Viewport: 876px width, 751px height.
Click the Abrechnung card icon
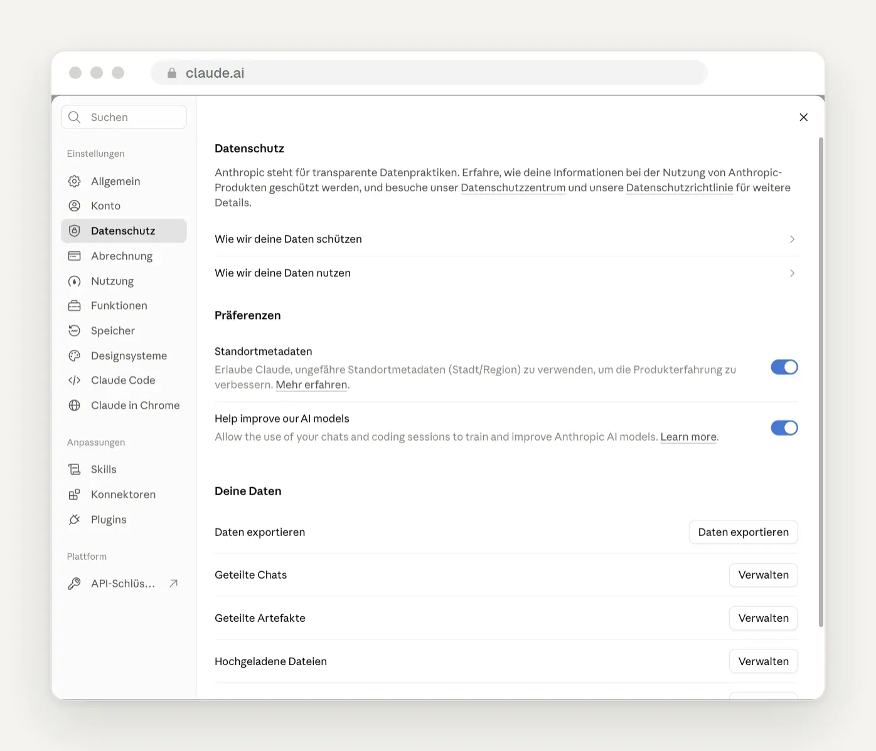(74, 256)
